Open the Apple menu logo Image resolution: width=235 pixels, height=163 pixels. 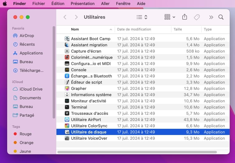pyautogui.click(x=5, y=3)
